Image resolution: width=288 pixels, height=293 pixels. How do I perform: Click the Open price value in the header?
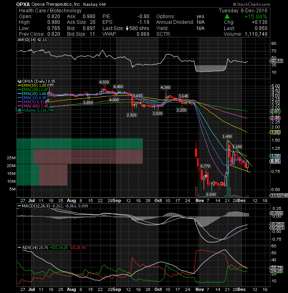53,16
